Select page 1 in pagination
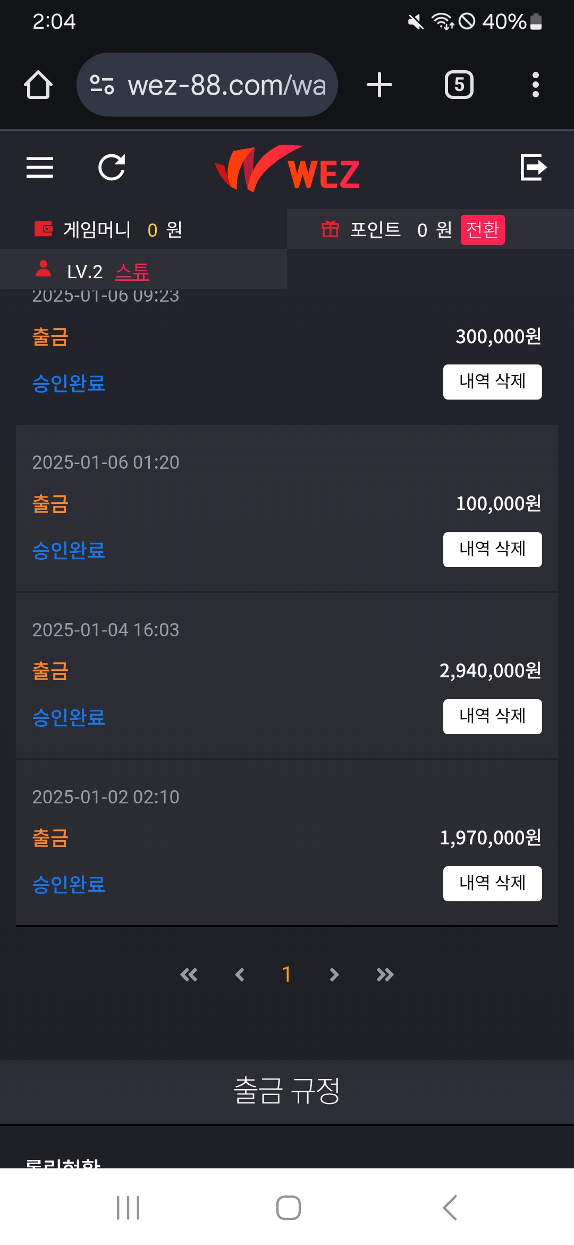Image resolution: width=574 pixels, height=1245 pixels. [286, 974]
